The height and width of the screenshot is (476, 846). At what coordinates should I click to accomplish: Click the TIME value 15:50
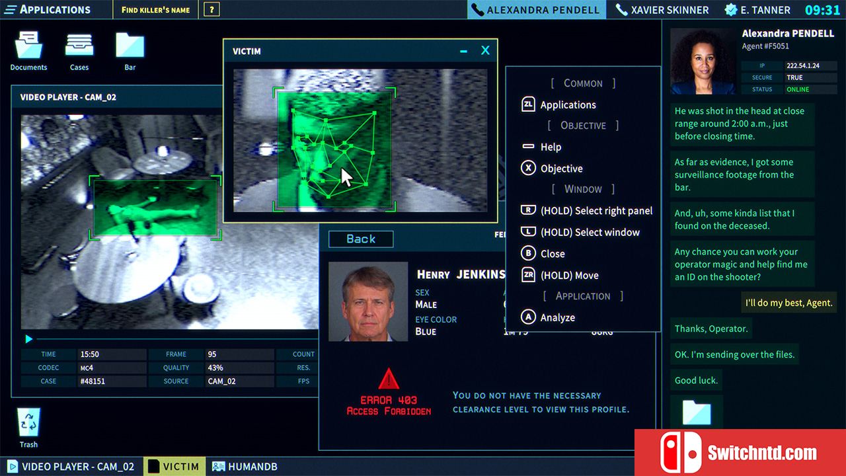pos(112,354)
